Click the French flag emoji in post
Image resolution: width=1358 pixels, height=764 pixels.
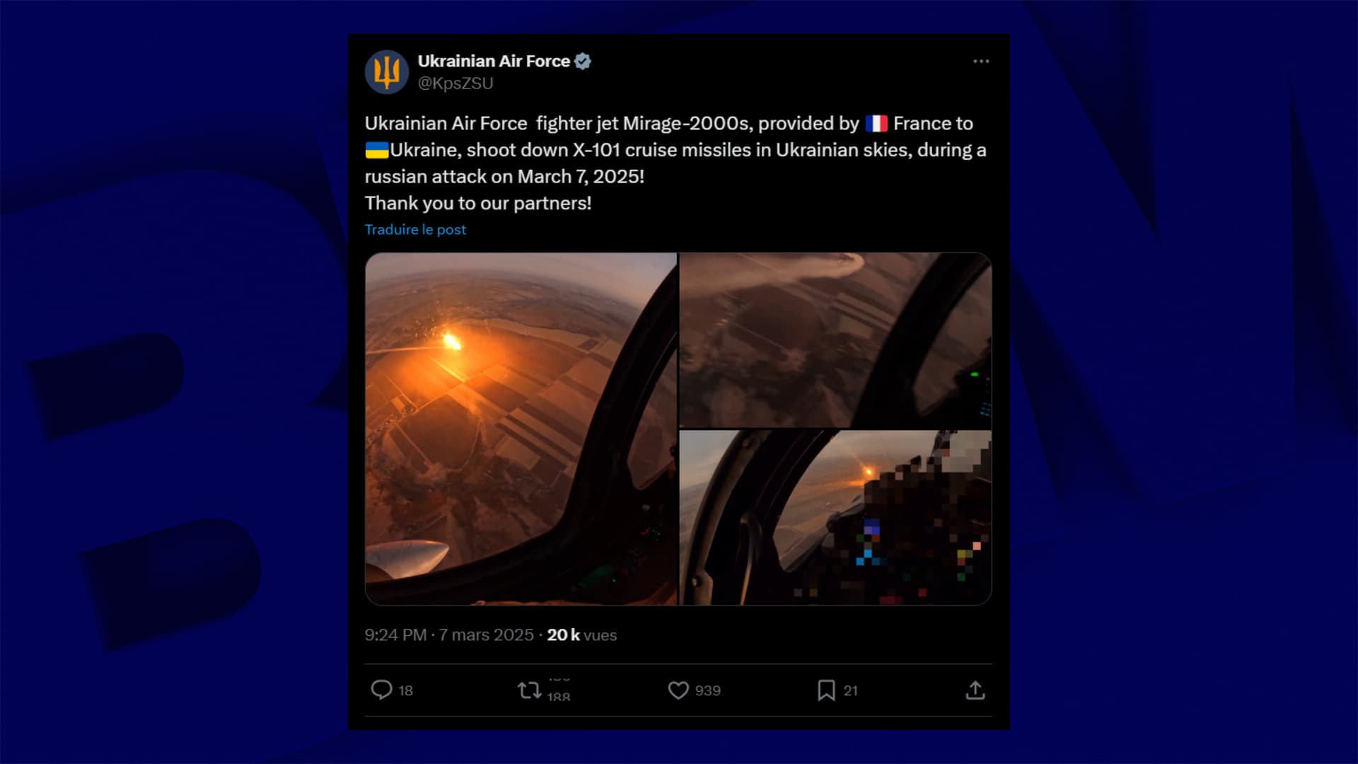pyautogui.click(x=876, y=124)
